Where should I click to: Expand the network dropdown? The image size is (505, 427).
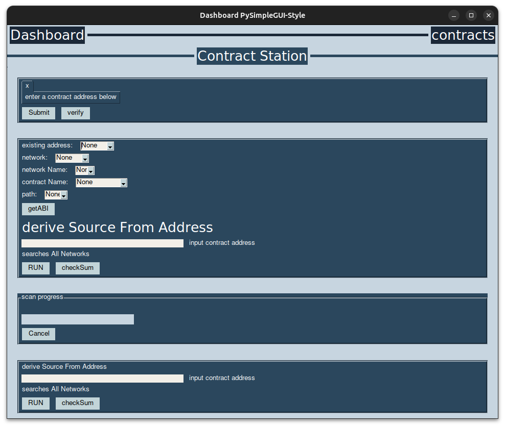[72, 158]
